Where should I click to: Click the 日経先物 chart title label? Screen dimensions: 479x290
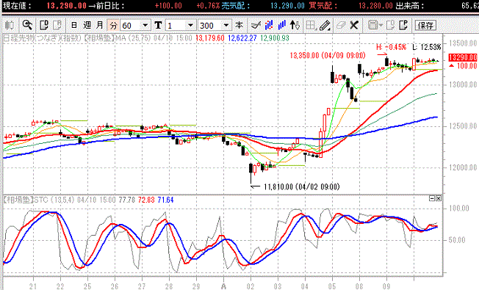click(x=42, y=38)
